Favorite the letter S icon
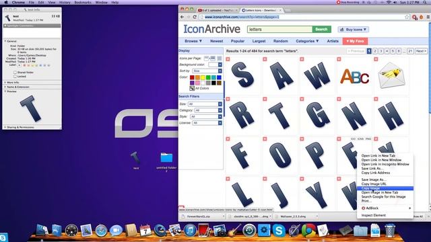Image resolution: width=431 pixels, height=242 pixels. [228, 59]
